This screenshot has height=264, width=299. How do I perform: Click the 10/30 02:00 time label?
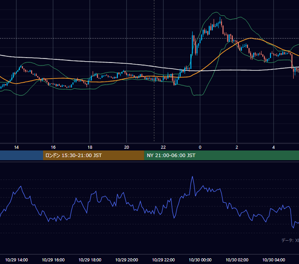(237, 260)
